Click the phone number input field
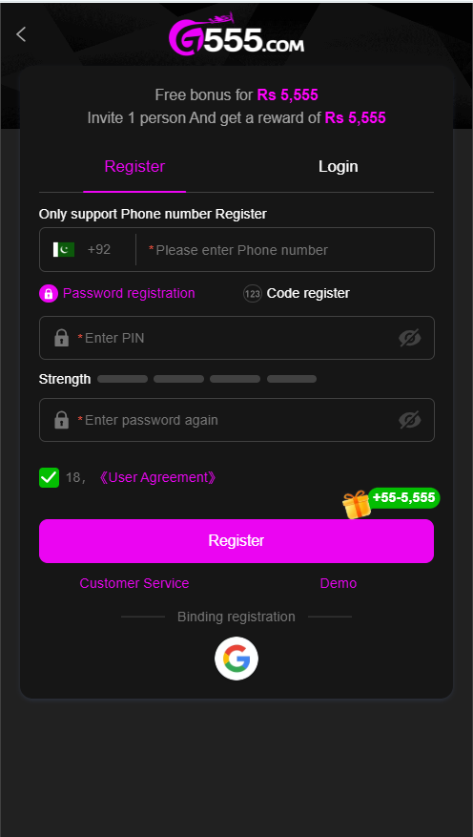 [x=285, y=250]
